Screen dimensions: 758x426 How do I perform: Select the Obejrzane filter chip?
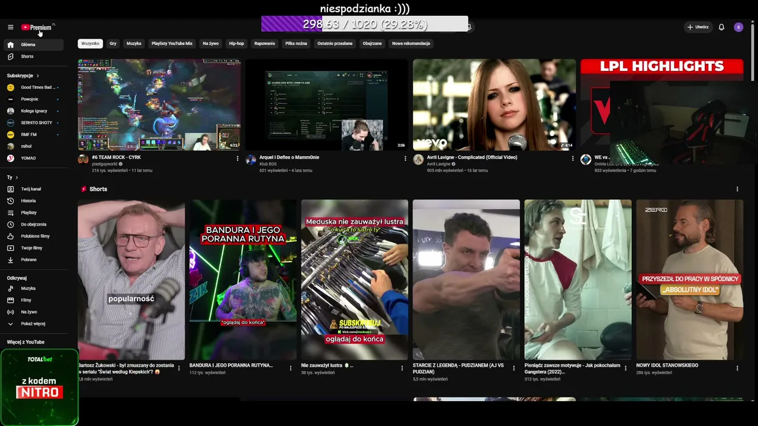coord(372,43)
